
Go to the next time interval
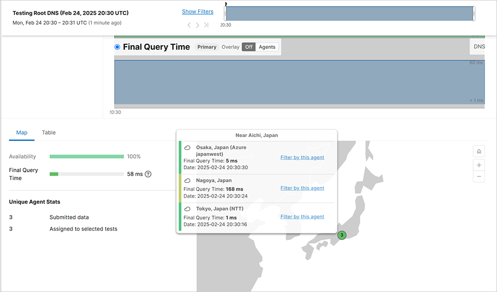click(197, 25)
